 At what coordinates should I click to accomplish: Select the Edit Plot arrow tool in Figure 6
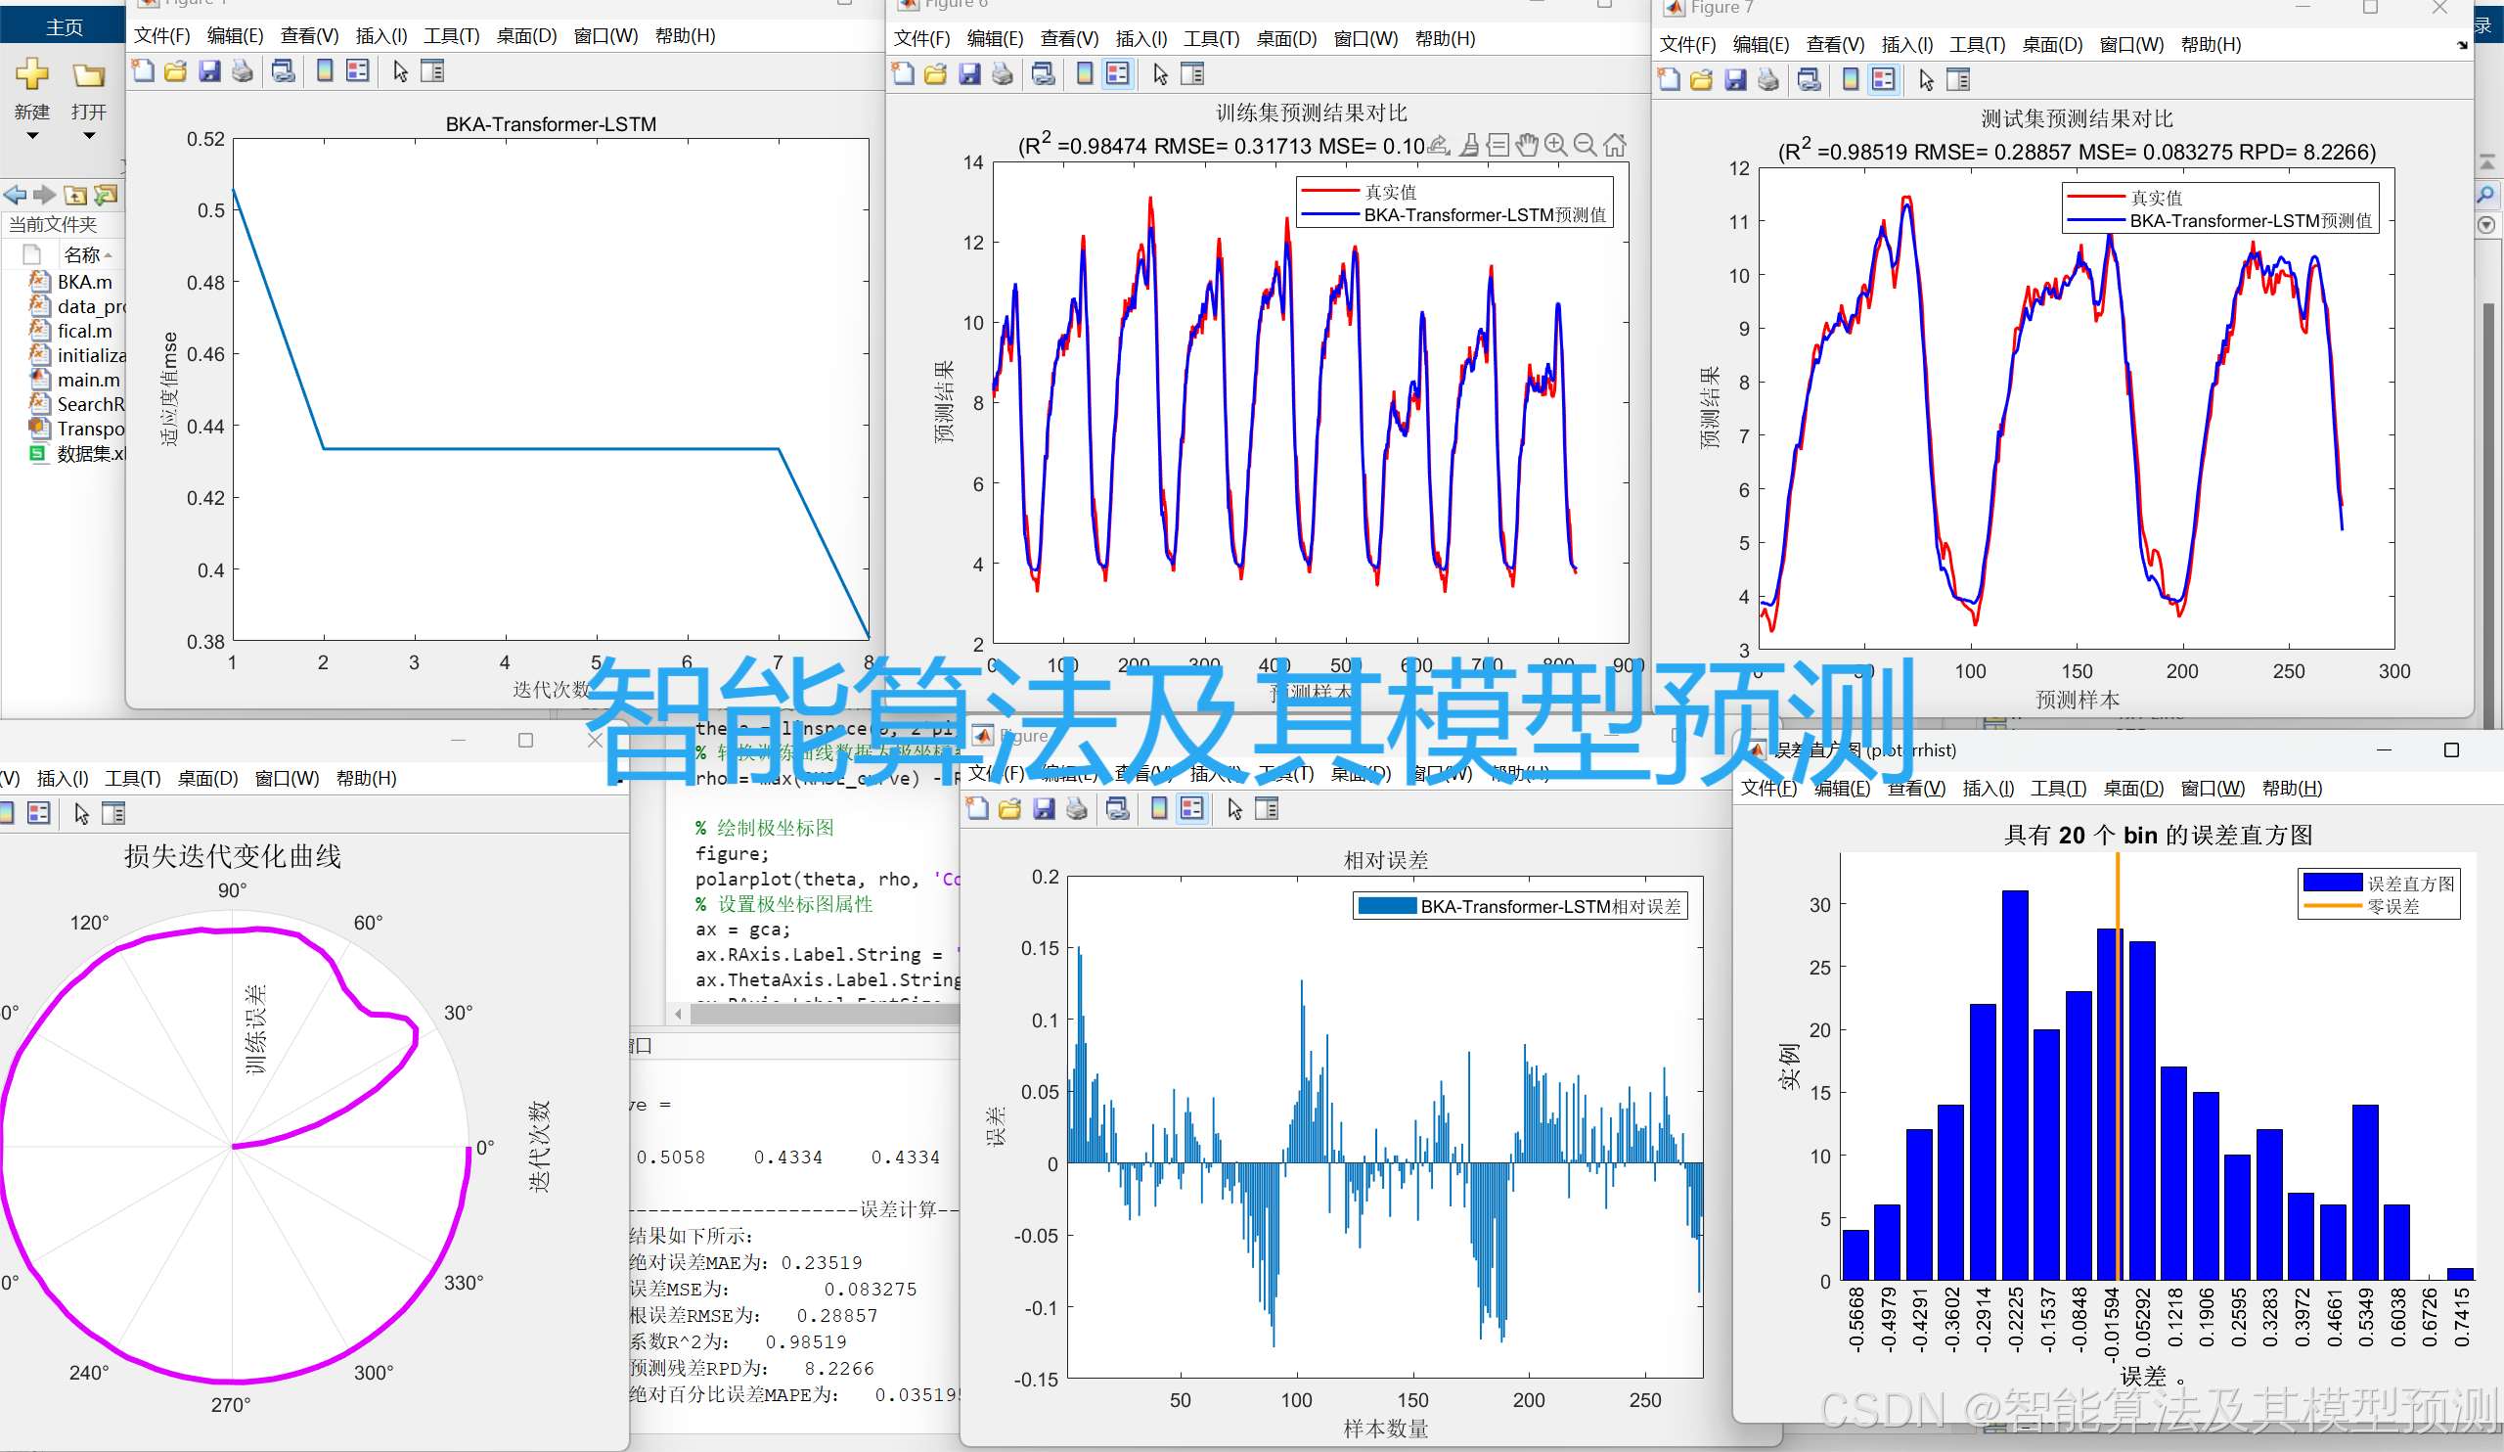tap(1161, 73)
